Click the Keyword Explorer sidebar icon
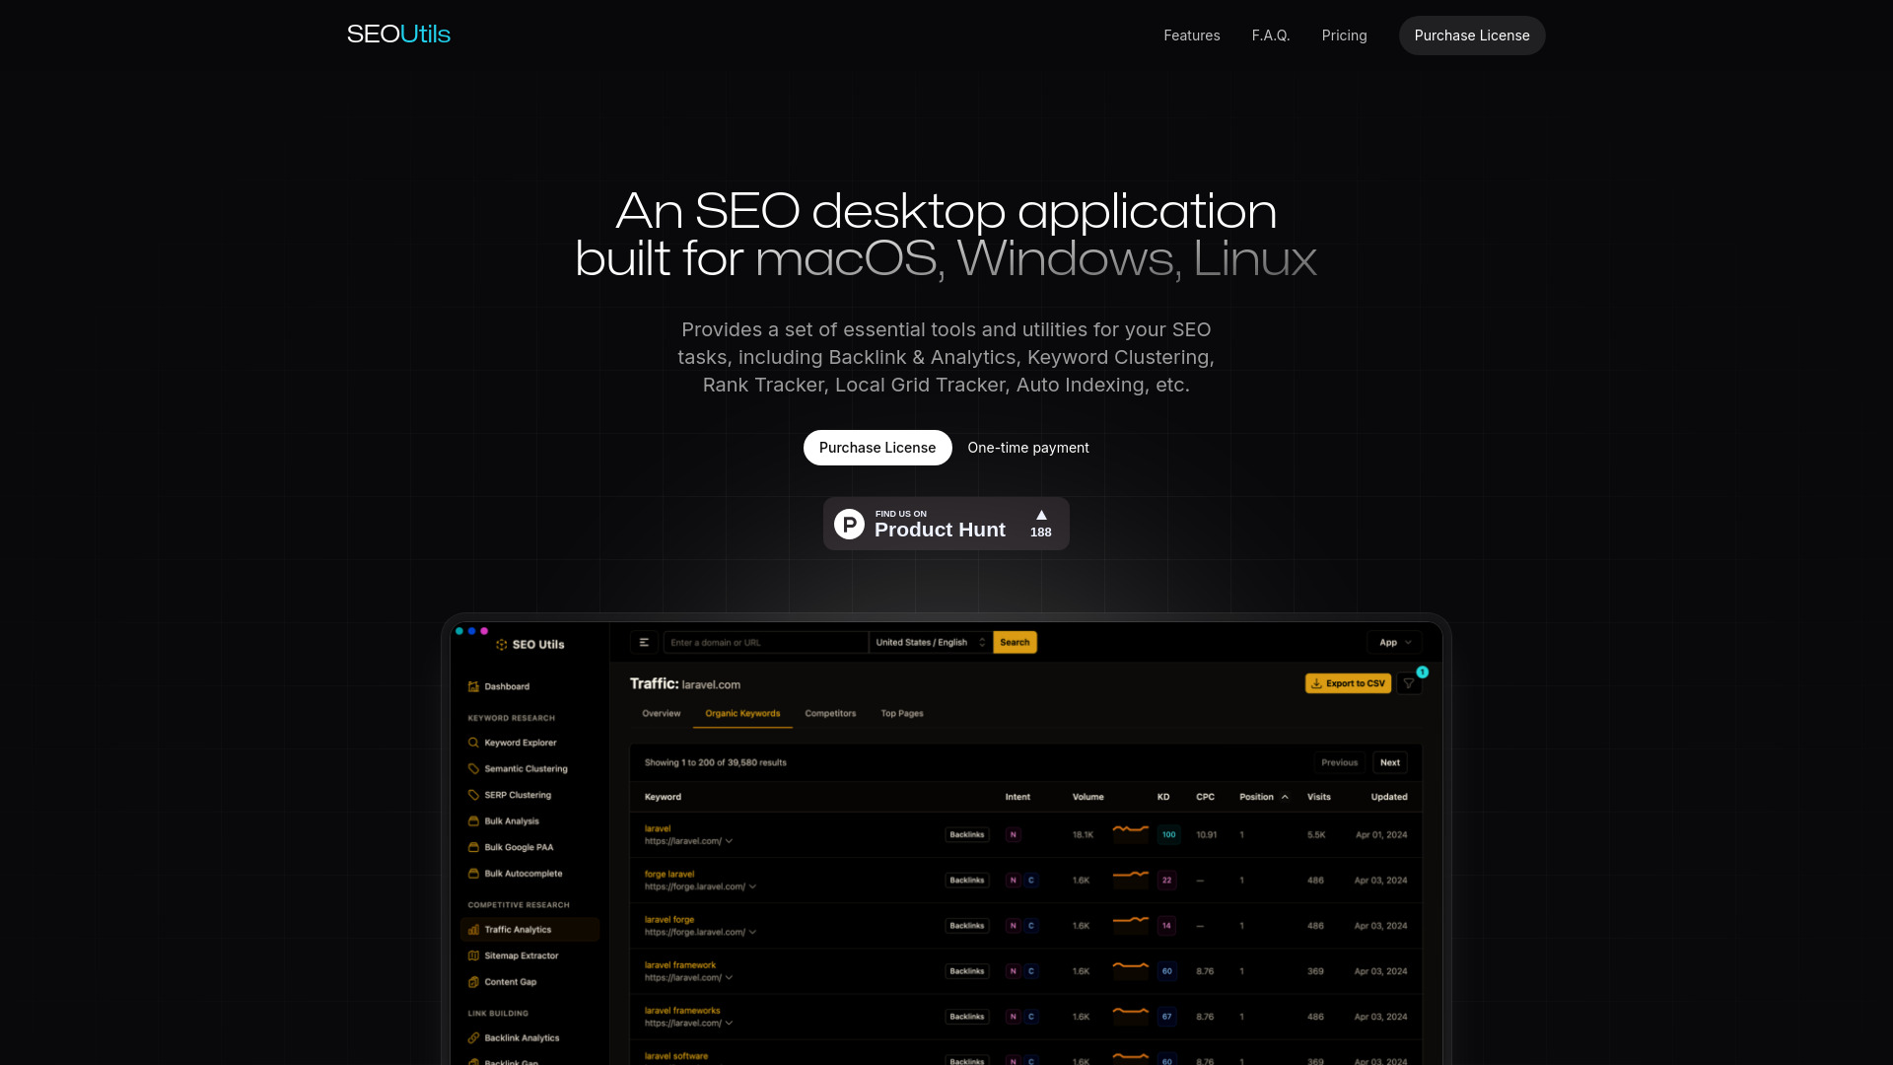 [x=473, y=743]
